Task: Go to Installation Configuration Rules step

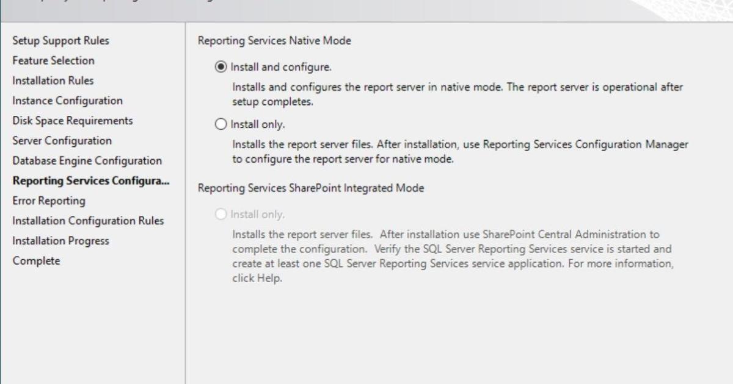Action: tap(88, 221)
